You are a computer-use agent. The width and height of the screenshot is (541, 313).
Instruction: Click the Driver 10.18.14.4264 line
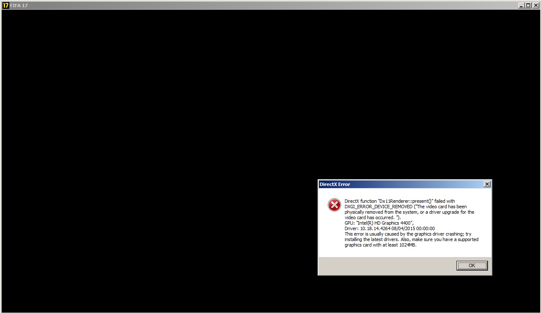pos(390,228)
